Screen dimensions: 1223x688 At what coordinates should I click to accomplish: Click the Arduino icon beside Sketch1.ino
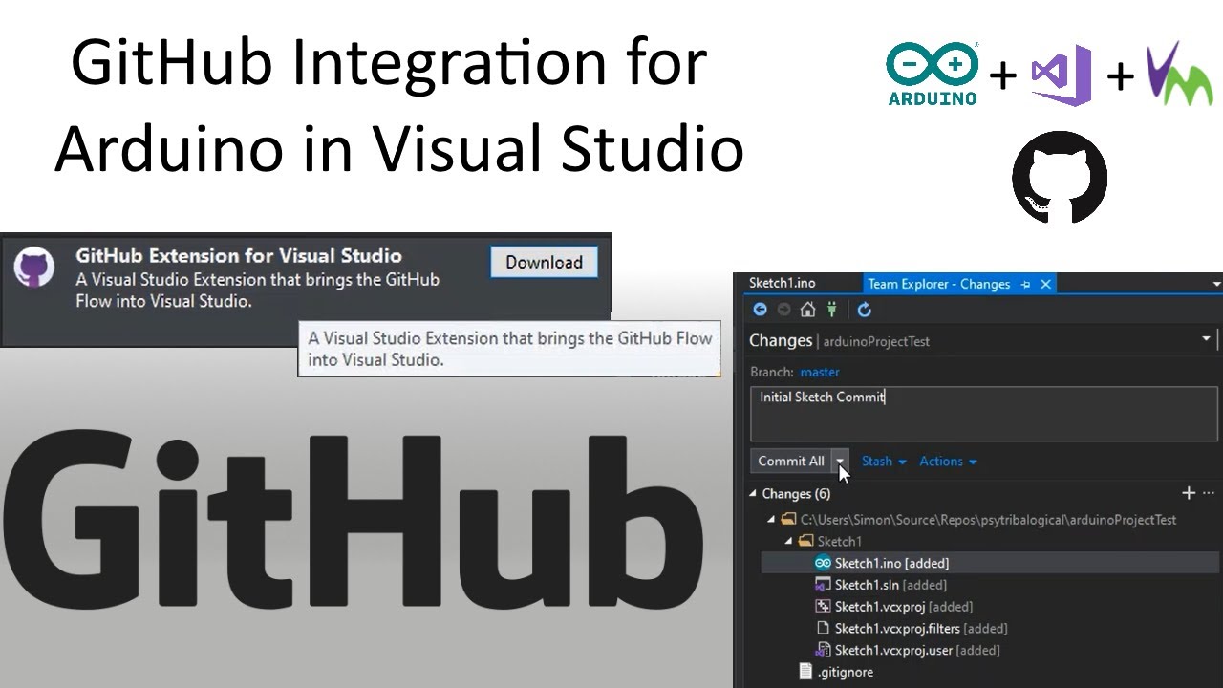[x=823, y=563]
